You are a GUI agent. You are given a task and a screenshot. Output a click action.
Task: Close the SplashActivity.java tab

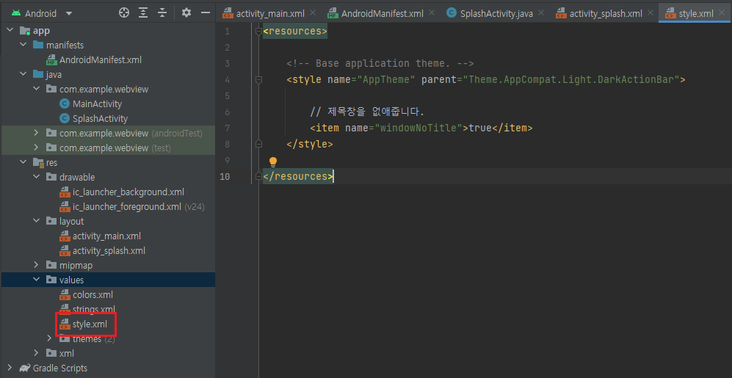tap(541, 13)
